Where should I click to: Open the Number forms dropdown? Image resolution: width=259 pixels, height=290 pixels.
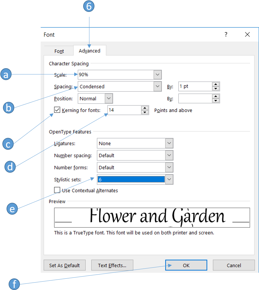(x=169, y=167)
